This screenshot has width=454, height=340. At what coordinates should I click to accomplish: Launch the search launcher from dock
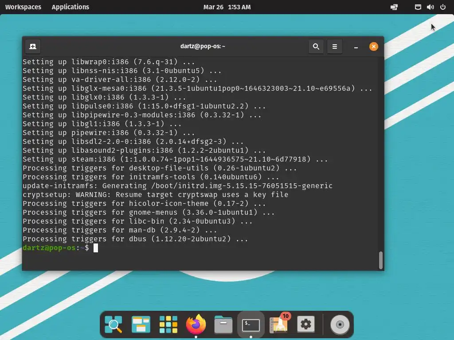click(113, 325)
